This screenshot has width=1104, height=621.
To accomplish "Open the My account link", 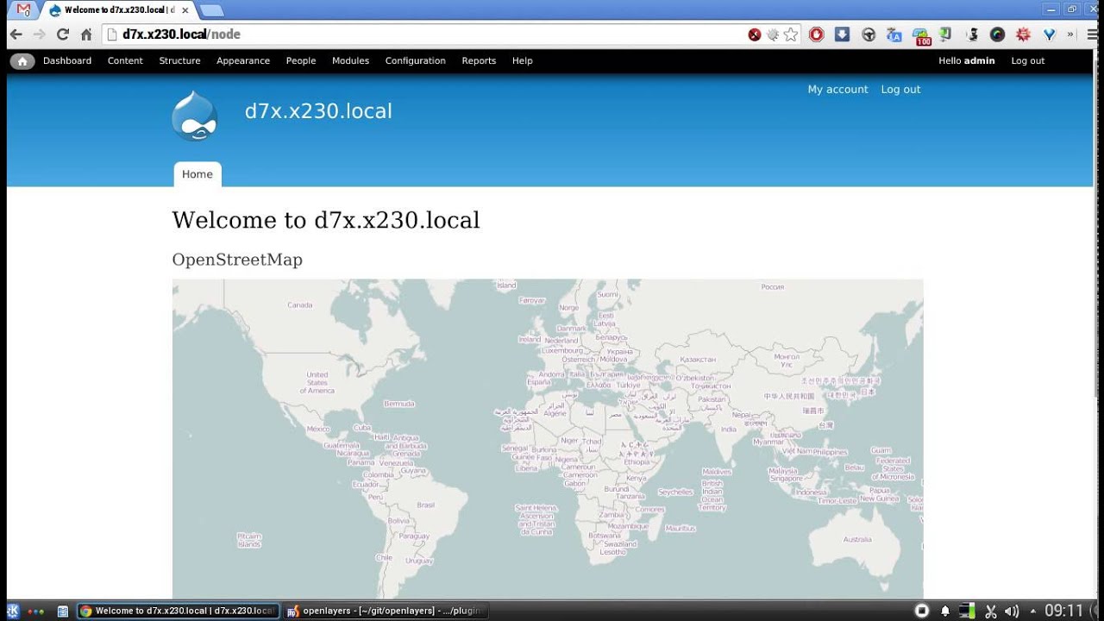I will [837, 90].
